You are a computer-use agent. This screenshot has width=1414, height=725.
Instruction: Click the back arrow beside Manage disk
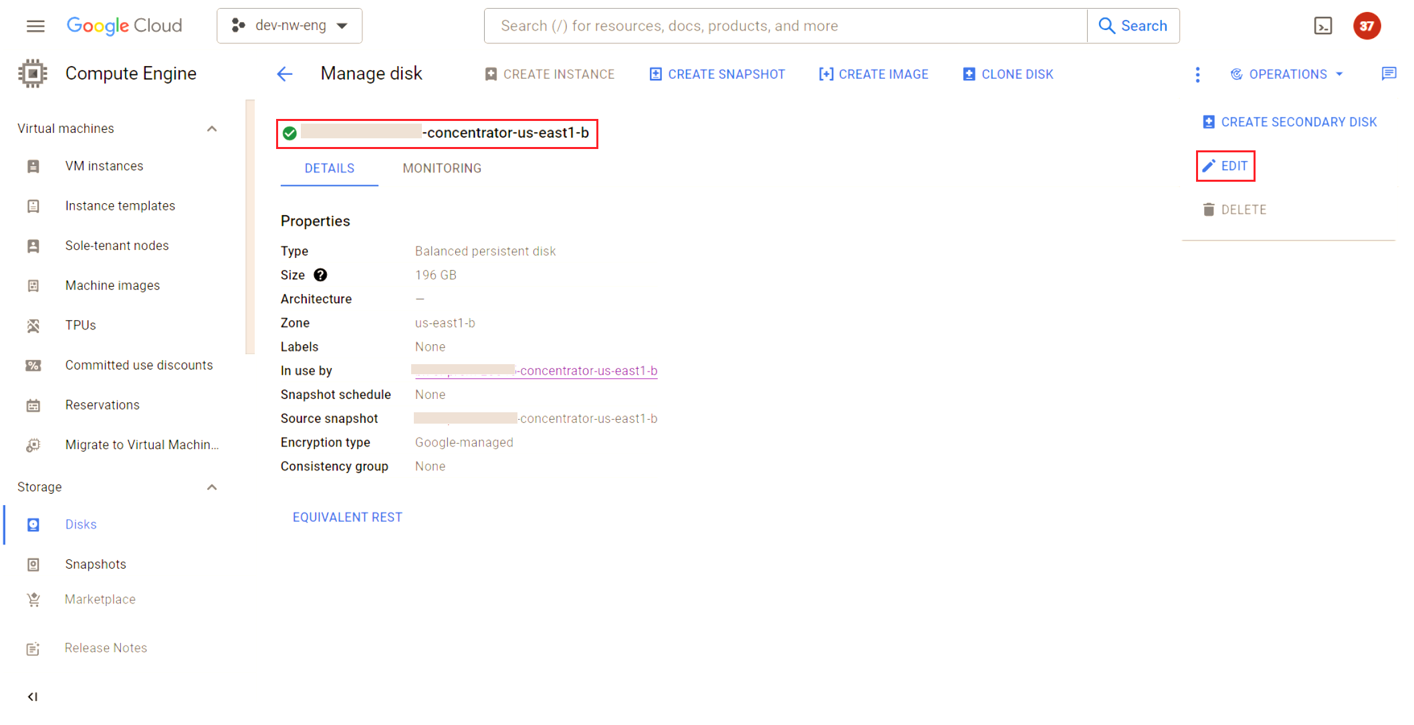click(285, 74)
